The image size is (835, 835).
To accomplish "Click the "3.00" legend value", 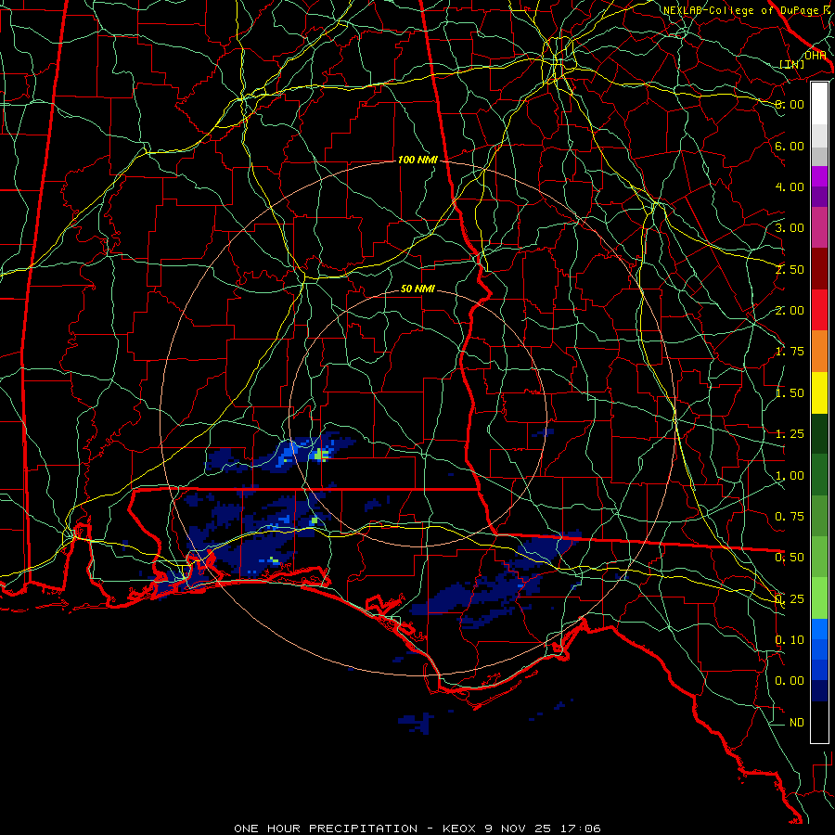I will [790, 228].
